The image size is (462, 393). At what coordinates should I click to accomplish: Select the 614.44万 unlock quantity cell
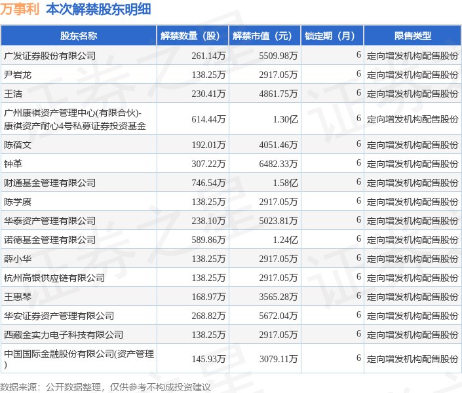[209, 119]
